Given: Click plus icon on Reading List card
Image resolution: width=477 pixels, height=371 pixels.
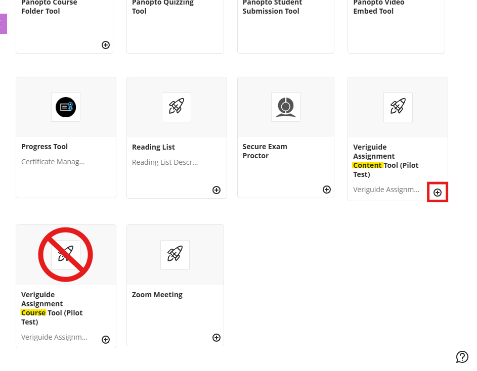Looking at the screenshot, I should pos(216,190).
